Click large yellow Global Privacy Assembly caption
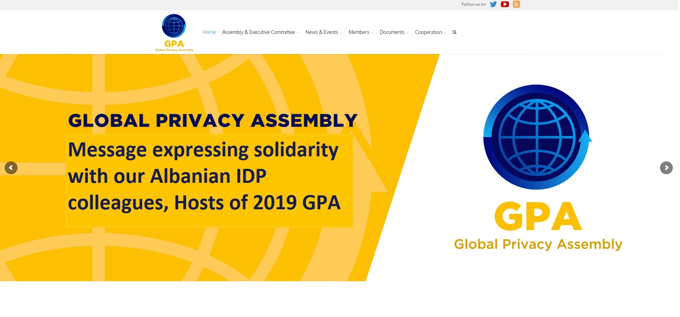 coord(538,244)
